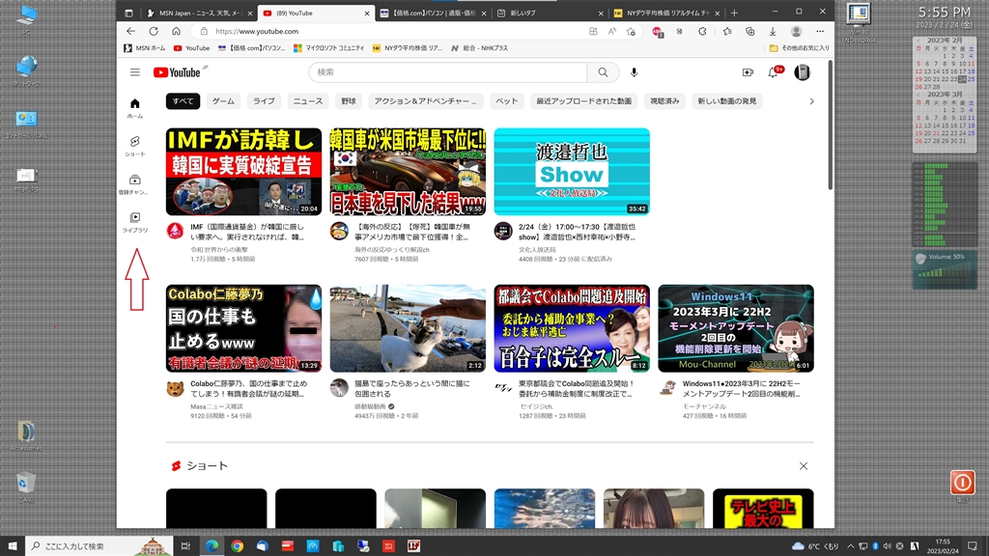
Task: Open the MSN ホーム bookmark
Action: (145, 48)
